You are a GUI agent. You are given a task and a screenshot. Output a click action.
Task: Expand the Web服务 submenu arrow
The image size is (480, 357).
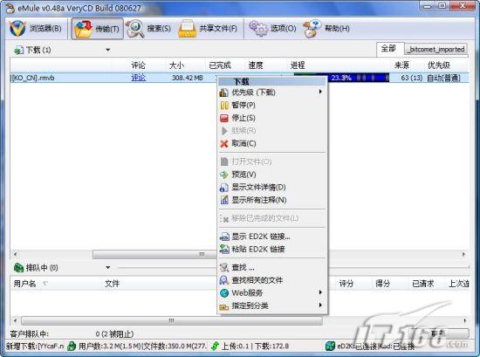pos(320,292)
